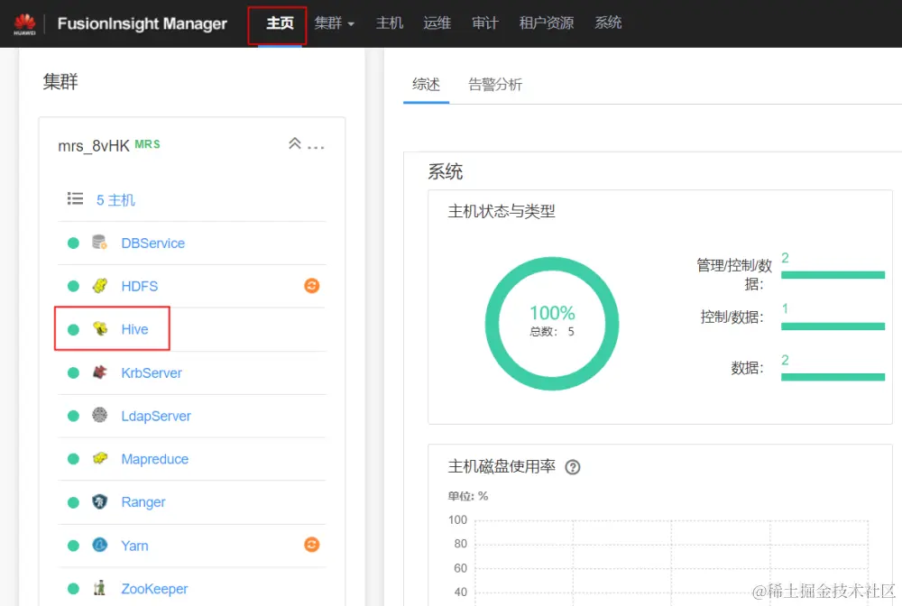Click the help icon beside 主机磁盘使用率
Viewport: 902px width, 606px height.
[573, 467]
